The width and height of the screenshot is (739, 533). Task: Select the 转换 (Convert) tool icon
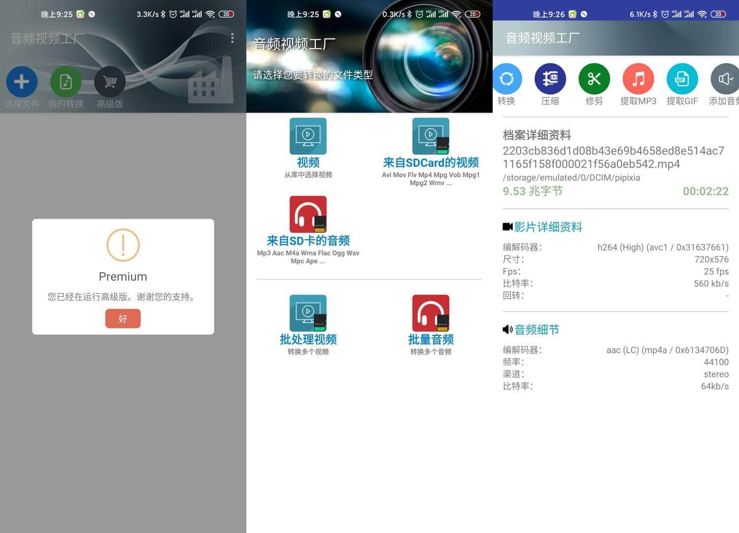coord(507,79)
